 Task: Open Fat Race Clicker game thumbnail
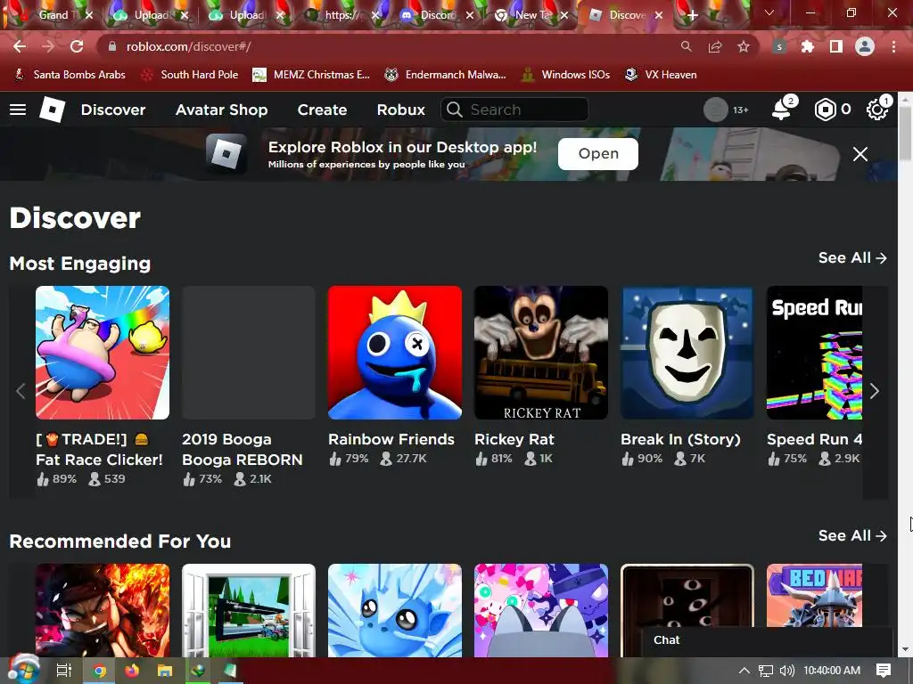pyautogui.click(x=103, y=353)
